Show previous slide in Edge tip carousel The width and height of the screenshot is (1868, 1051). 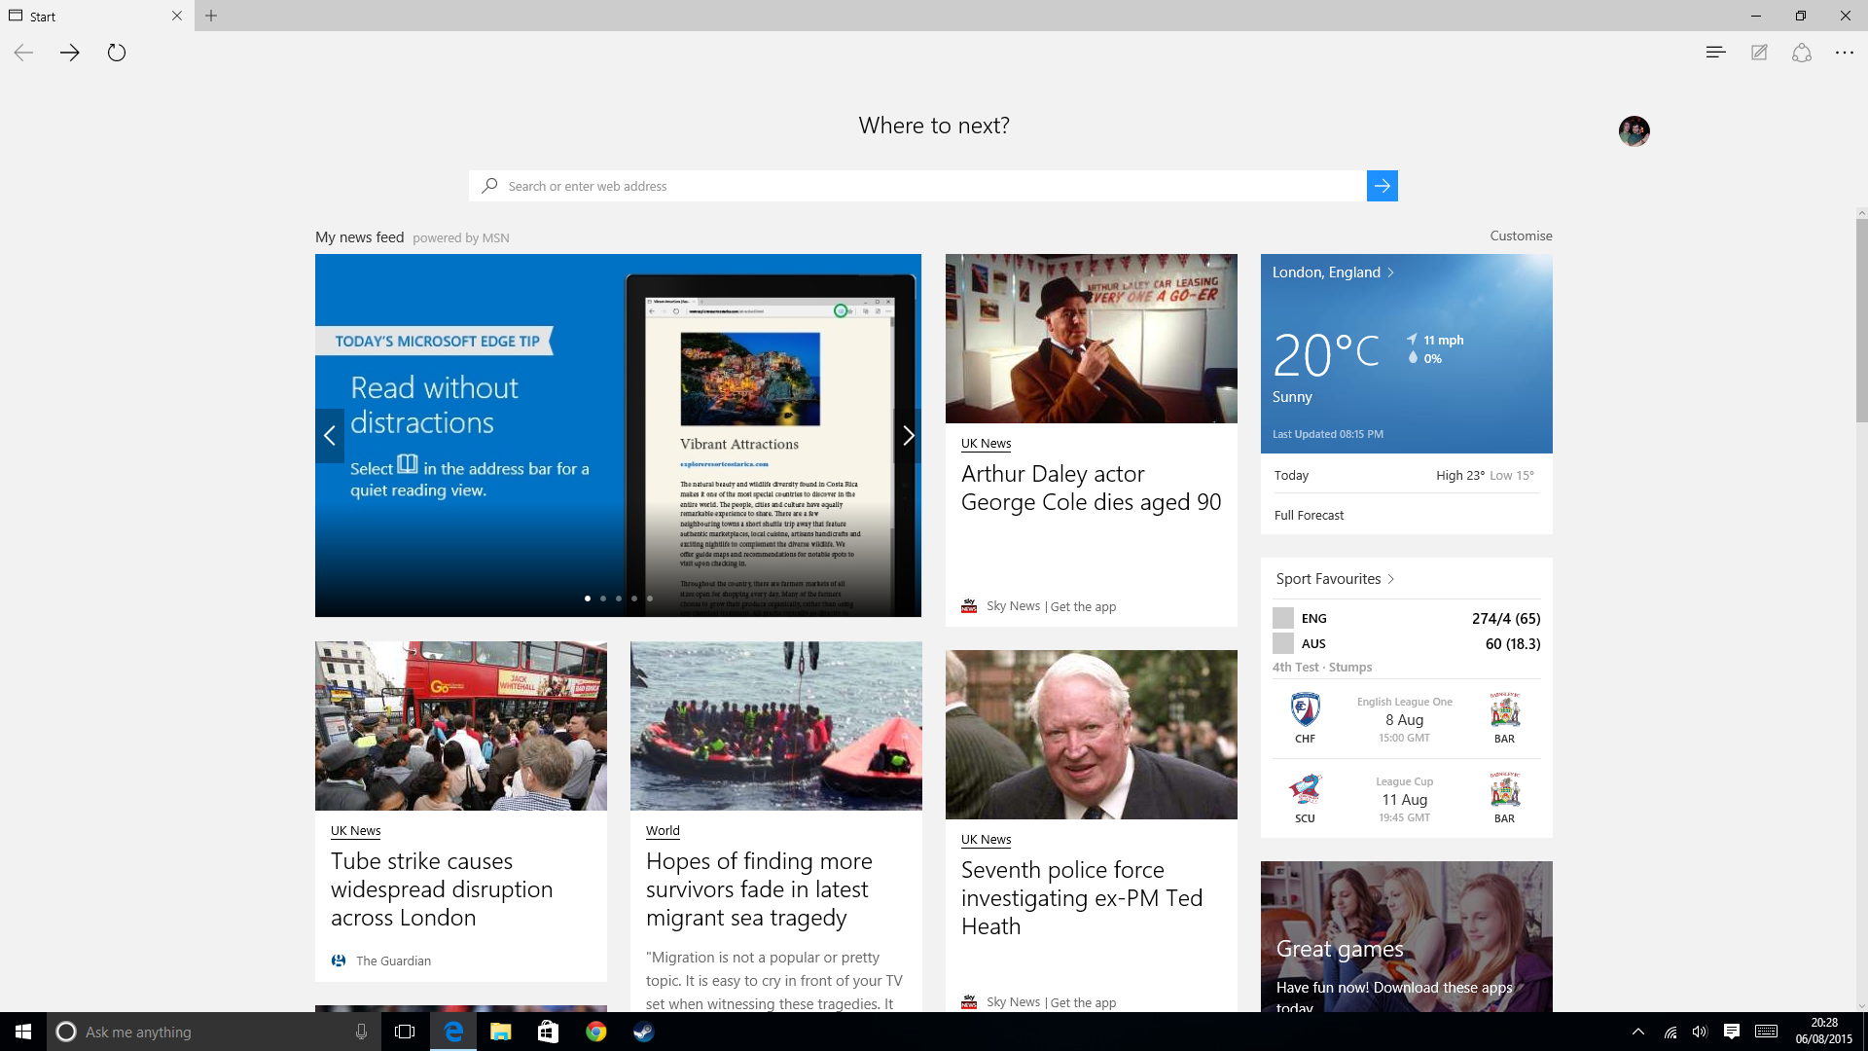click(330, 436)
